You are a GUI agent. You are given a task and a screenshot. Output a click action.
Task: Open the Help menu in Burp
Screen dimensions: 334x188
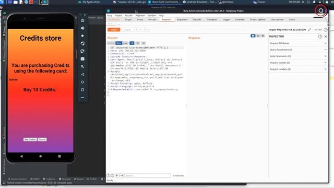161,16
